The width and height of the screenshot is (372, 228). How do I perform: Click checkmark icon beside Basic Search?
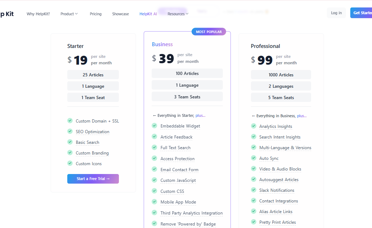70,142
